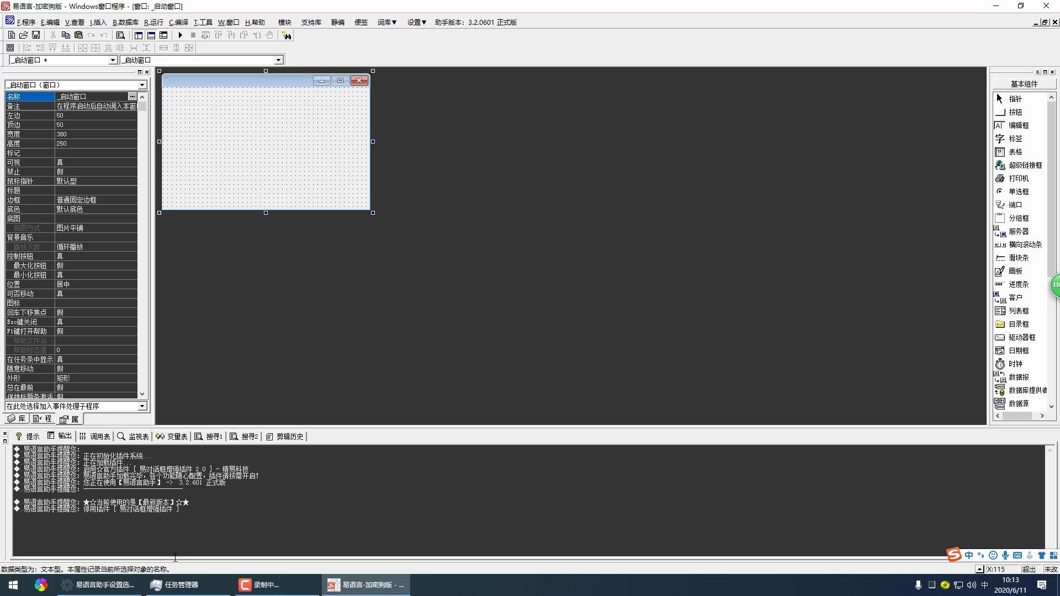
Task: Click the Find magnifier toolbar icon
Action: (x=120, y=35)
